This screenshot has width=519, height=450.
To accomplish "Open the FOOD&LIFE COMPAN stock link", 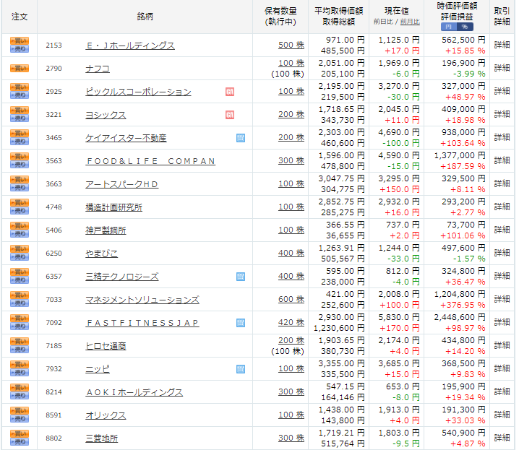I will pyautogui.click(x=150, y=161).
